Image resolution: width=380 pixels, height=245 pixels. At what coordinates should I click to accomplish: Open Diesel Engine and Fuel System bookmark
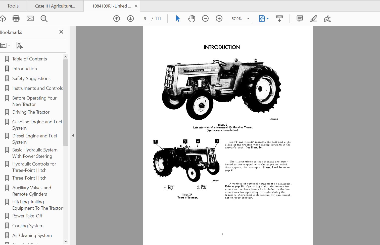pos(34,139)
